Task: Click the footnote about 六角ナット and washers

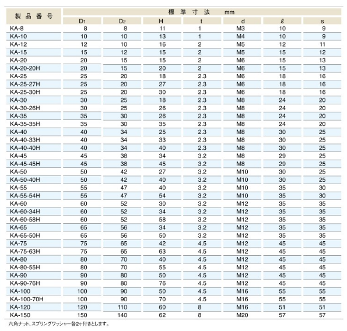Action: tap(59, 324)
